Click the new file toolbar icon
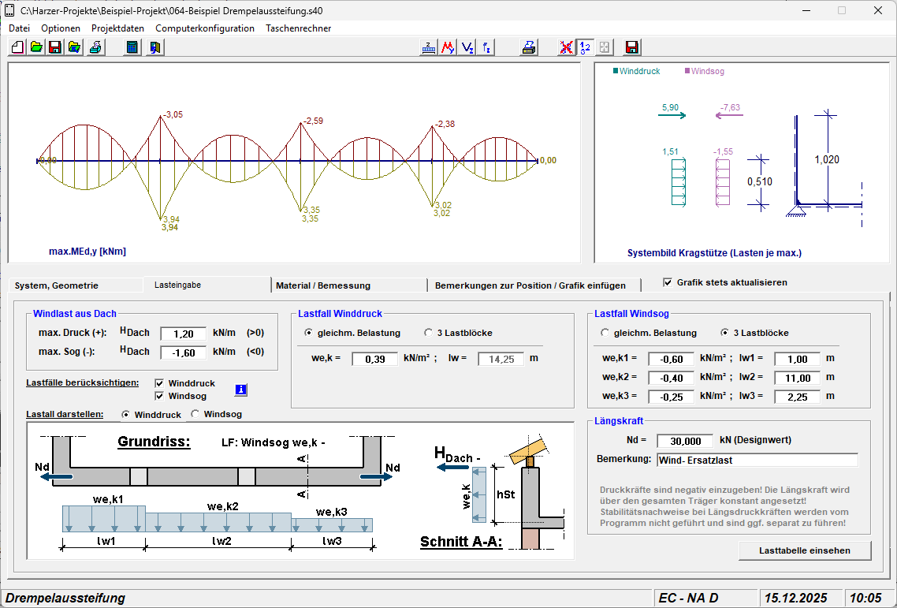Image resolution: width=897 pixels, height=608 pixels. pos(17,47)
